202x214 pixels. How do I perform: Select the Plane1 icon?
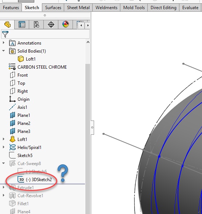[12, 115]
